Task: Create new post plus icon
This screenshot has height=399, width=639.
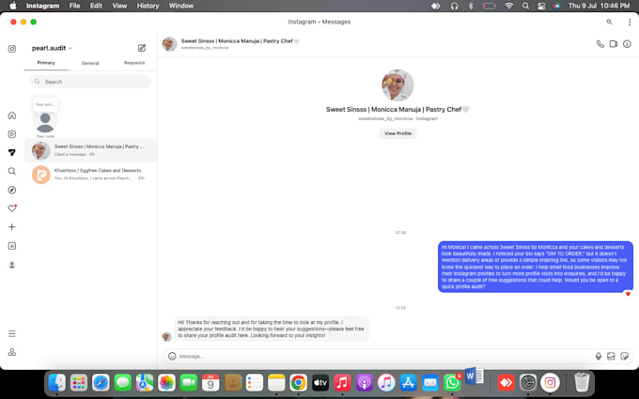Action: (x=12, y=227)
